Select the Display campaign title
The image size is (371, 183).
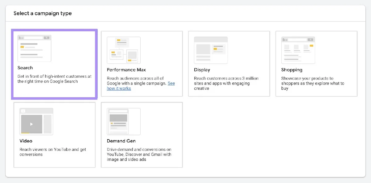(202, 70)
